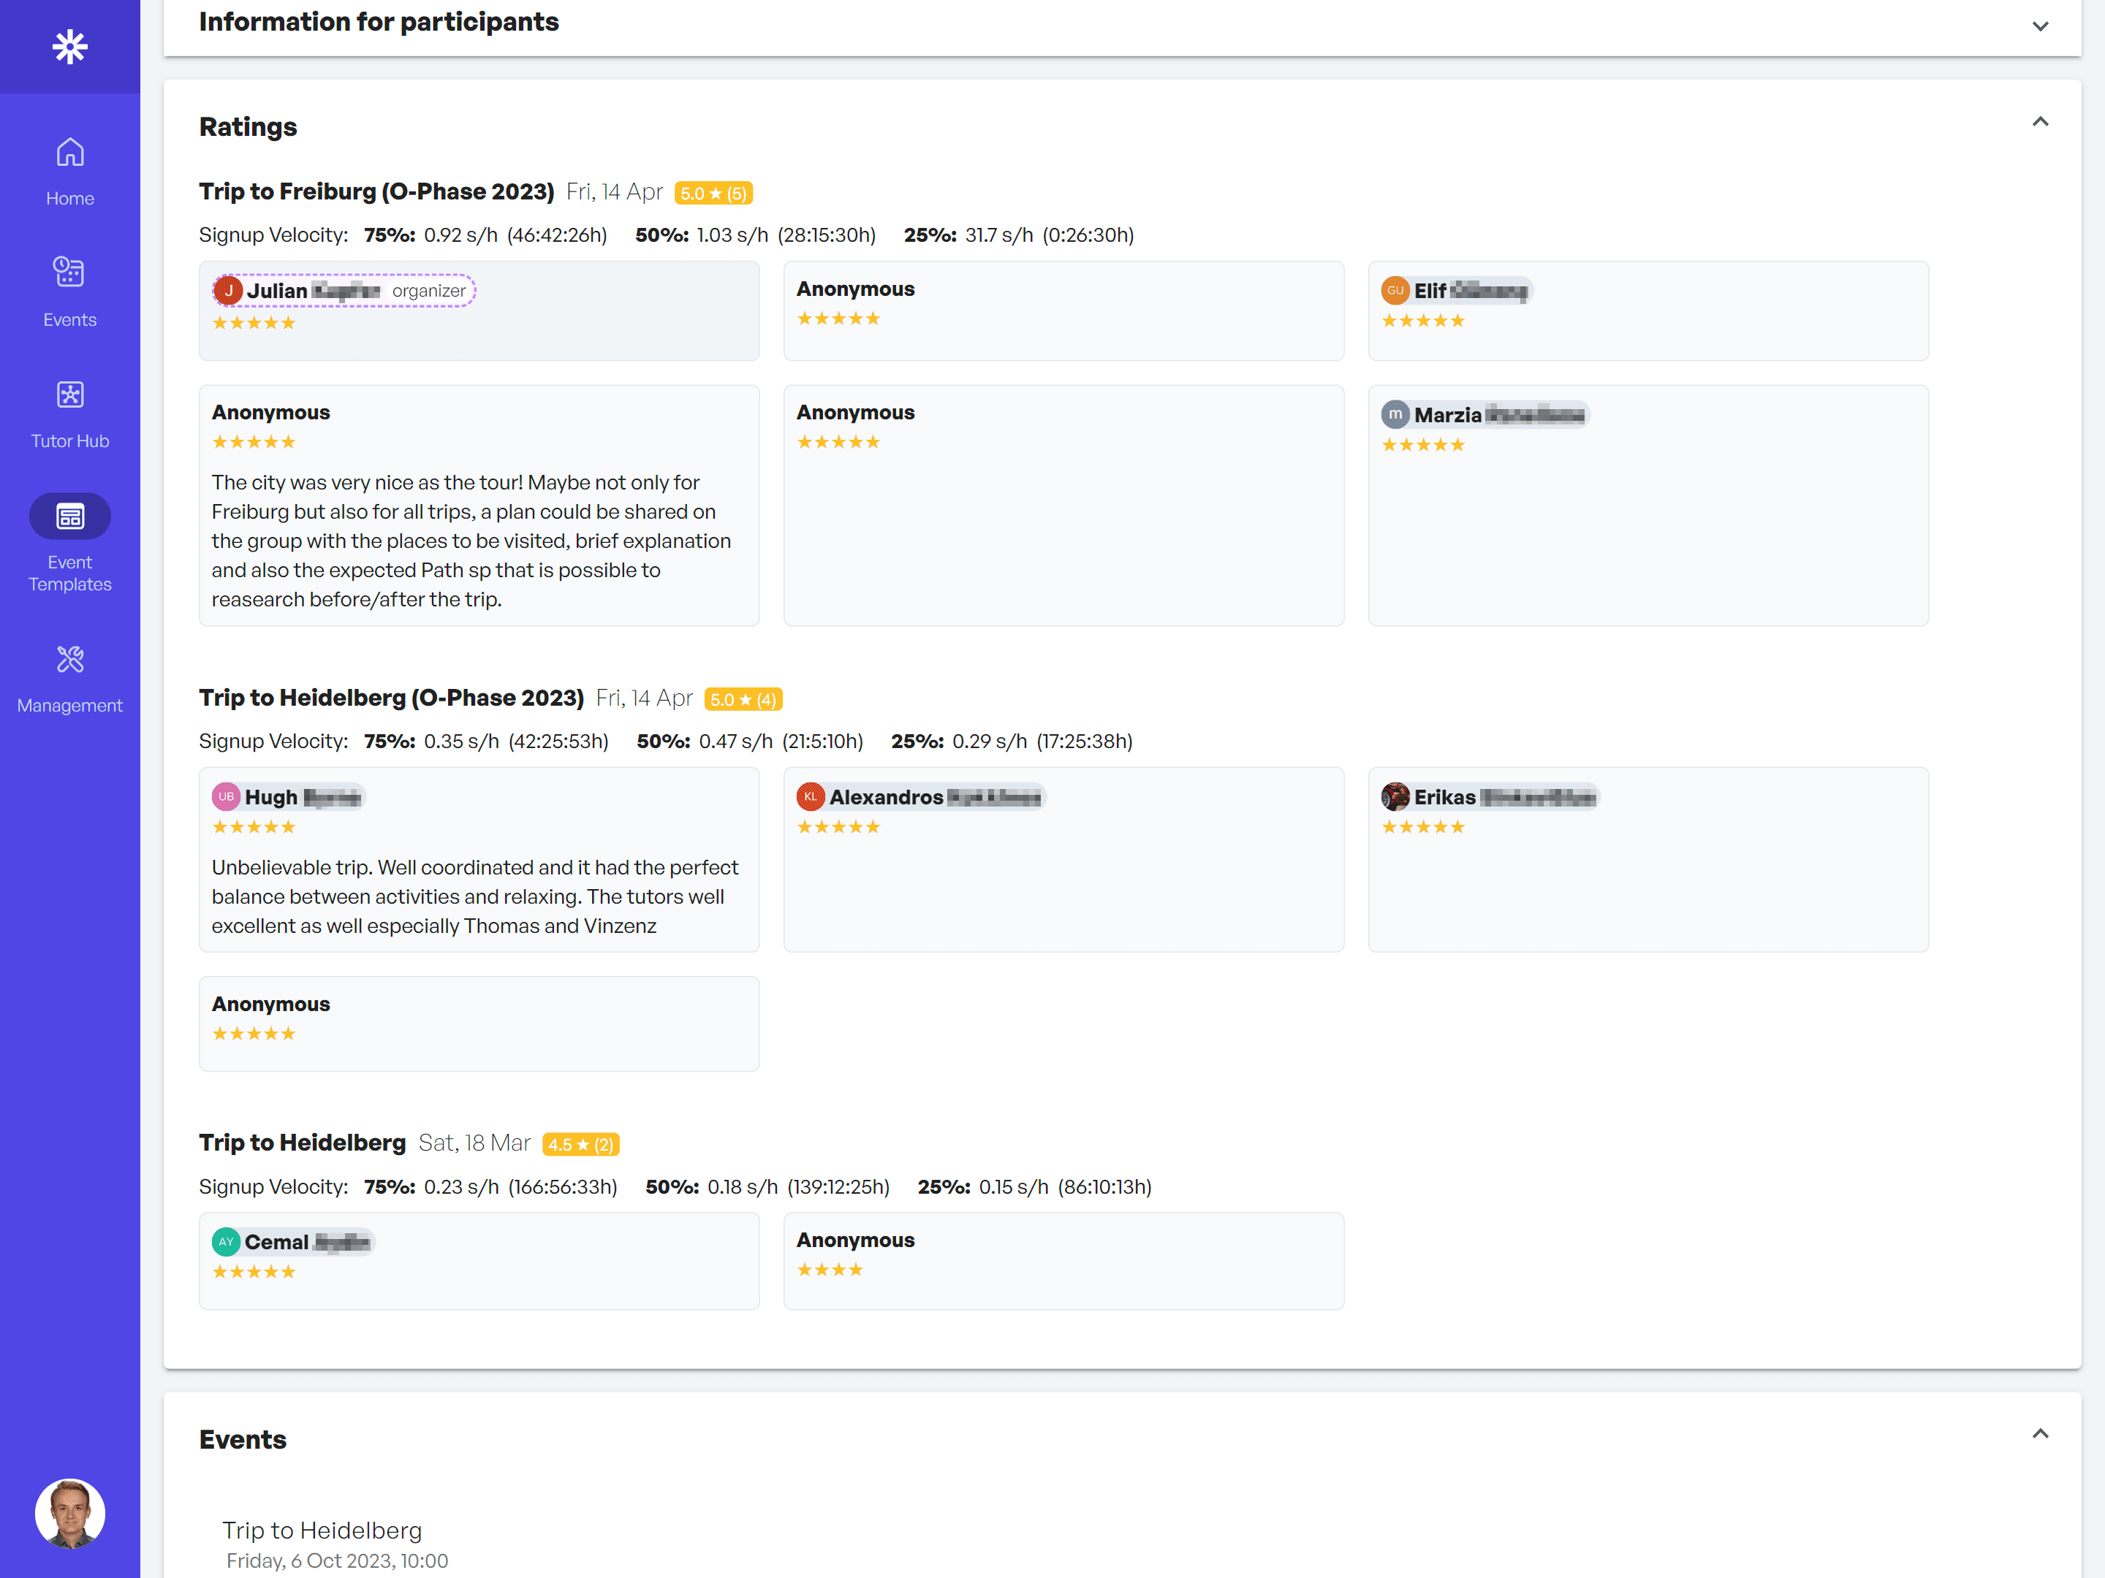This screenshot has height=1578, width=2105.
Task: Click Freiburg trip 5.0 rating badge
Action: pyautogui.click(x=713, y=193)
